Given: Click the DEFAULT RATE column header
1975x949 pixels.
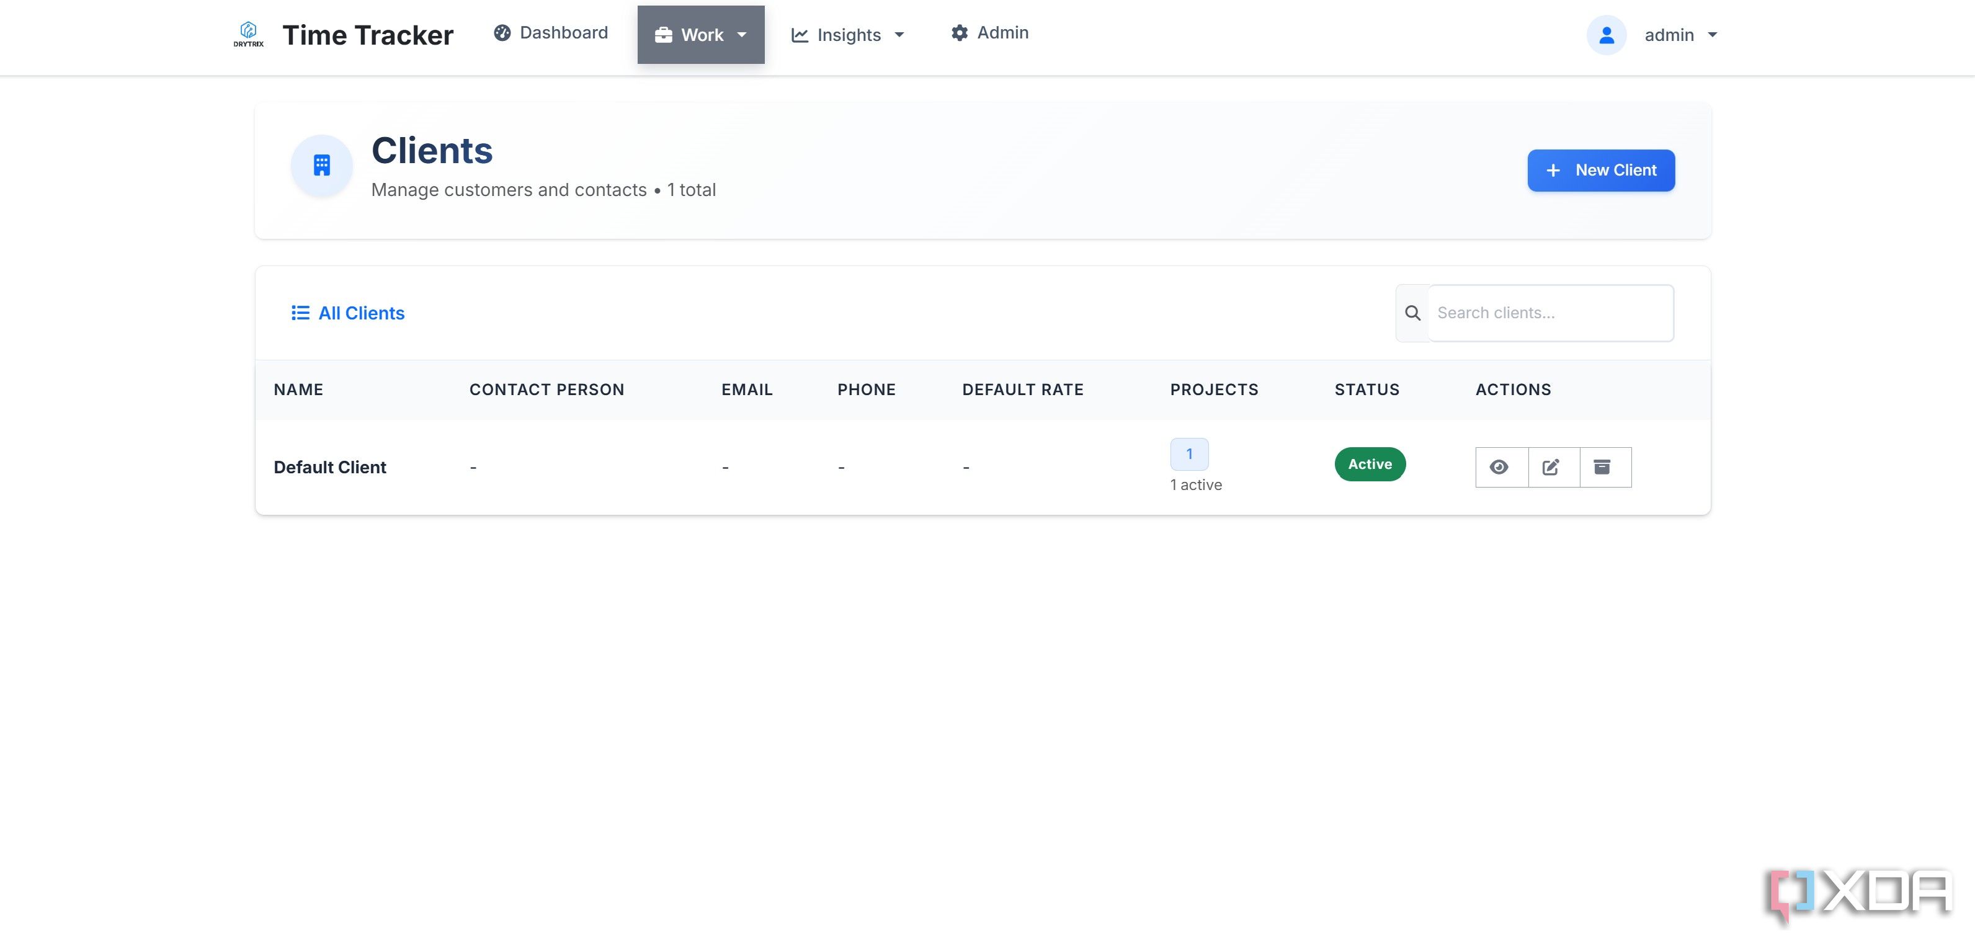Looking at the screenshot, I should click(x=1023, y=390).
